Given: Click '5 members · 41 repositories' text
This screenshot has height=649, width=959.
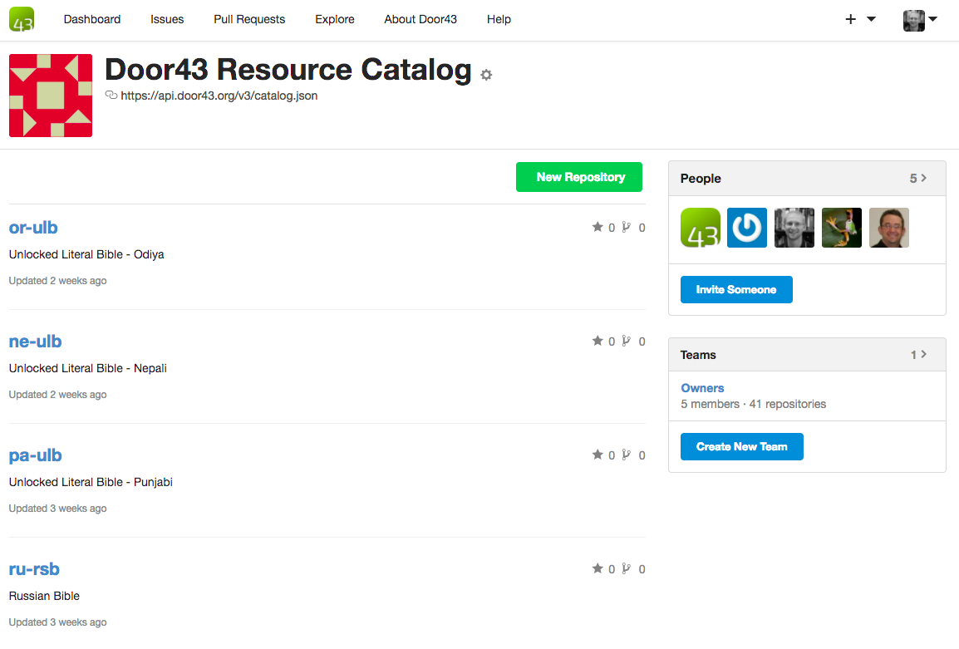Looking at the screenshot, I should click(754, 405).
